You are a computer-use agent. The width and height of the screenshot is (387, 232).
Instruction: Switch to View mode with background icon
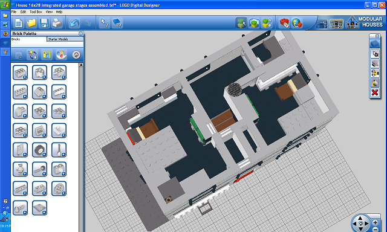(x=254, y=23)
